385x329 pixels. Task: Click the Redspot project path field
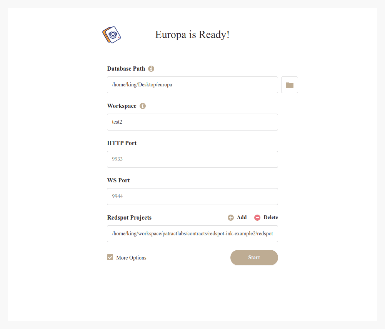click(192, 234)
